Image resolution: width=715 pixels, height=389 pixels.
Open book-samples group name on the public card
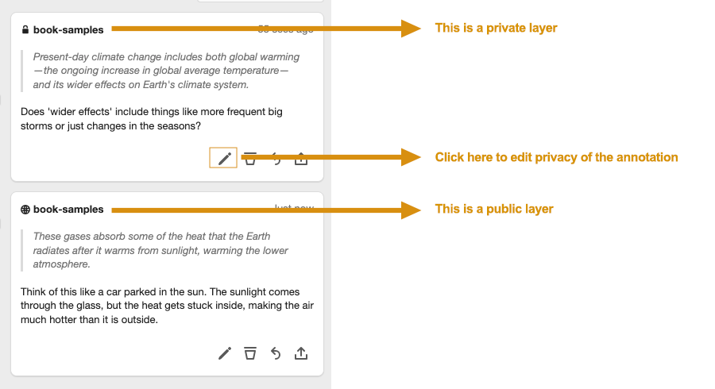[x=68, y=210]
